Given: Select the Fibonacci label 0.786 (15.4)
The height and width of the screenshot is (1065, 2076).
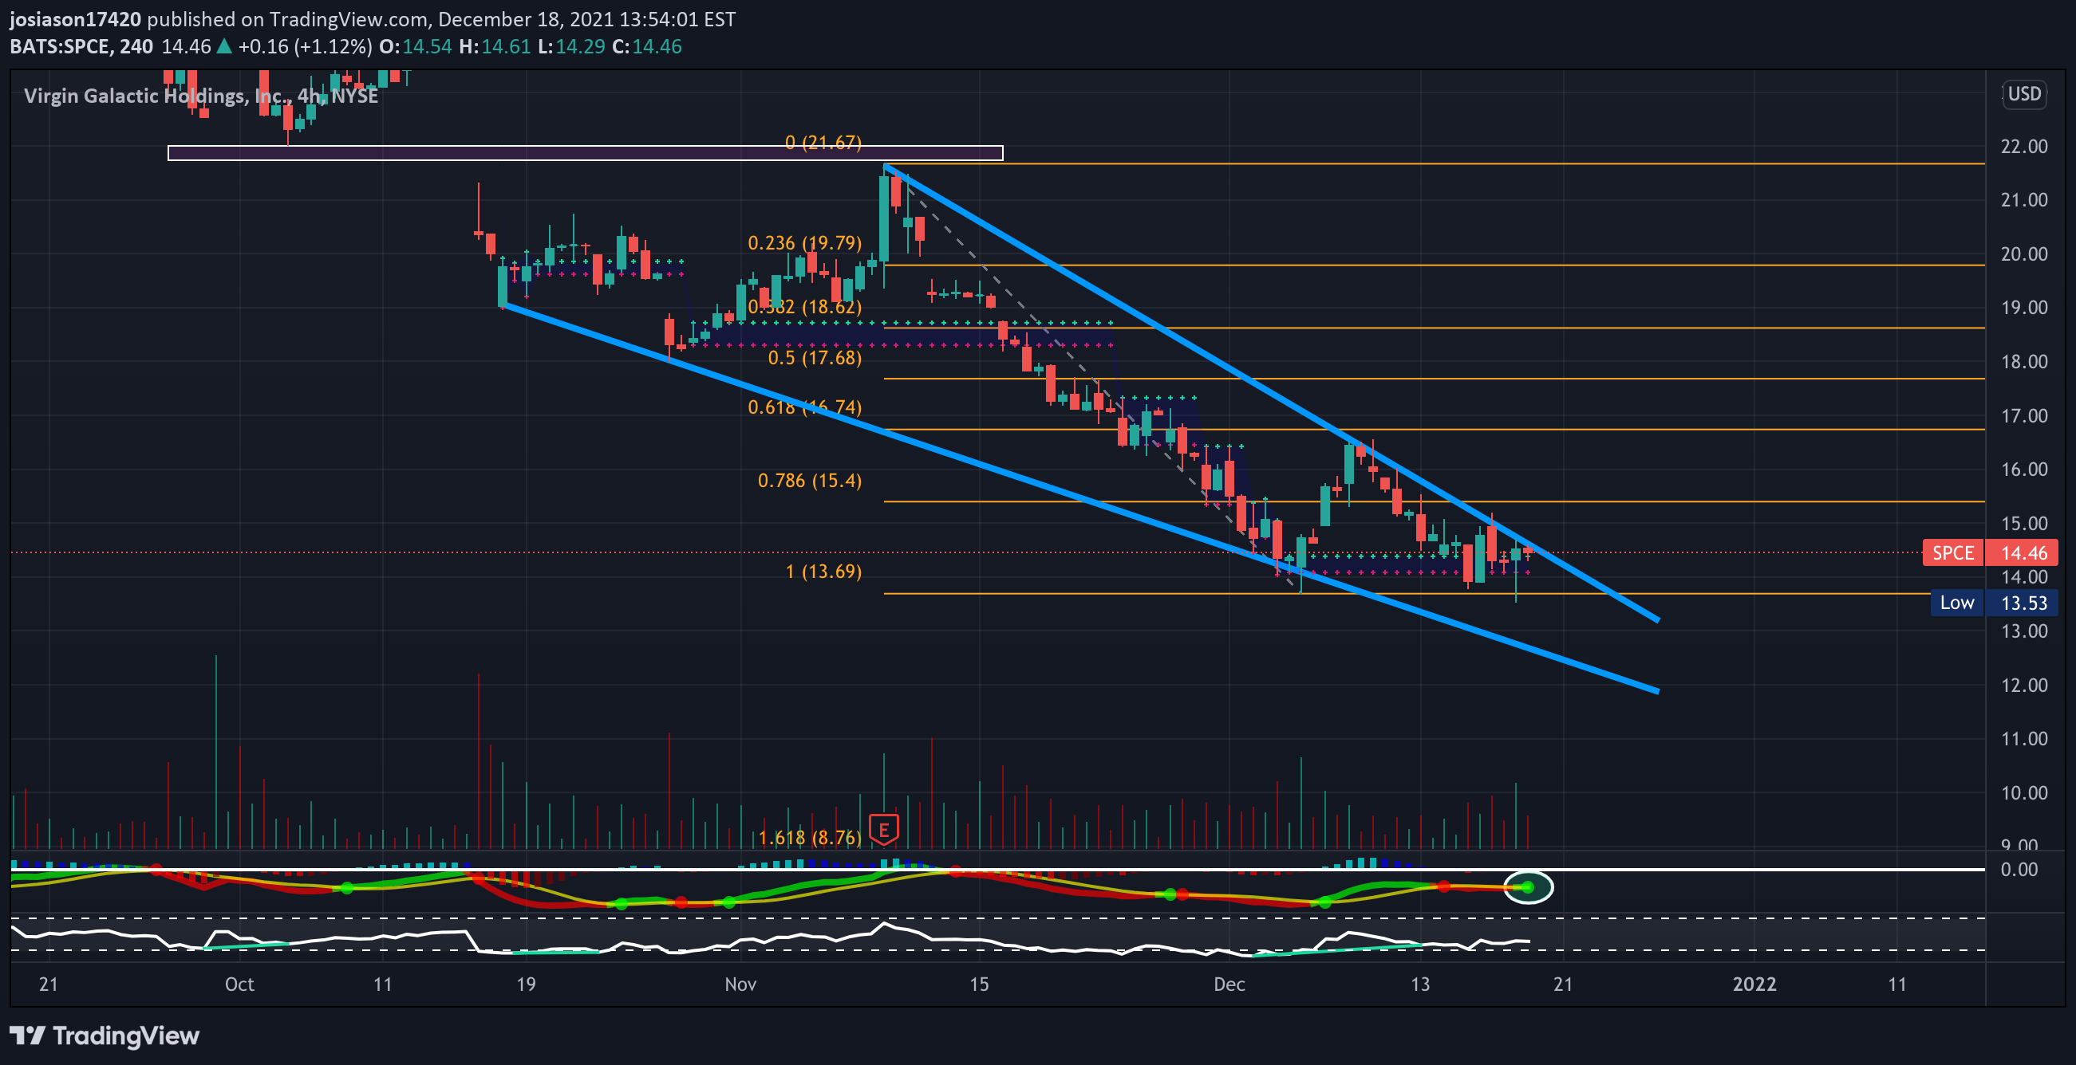Looking at the screenshot, I should pyautogui.click(x=809, y=481).
